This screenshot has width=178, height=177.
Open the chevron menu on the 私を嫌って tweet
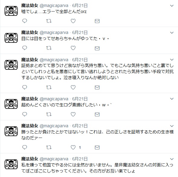click(172, 159)
